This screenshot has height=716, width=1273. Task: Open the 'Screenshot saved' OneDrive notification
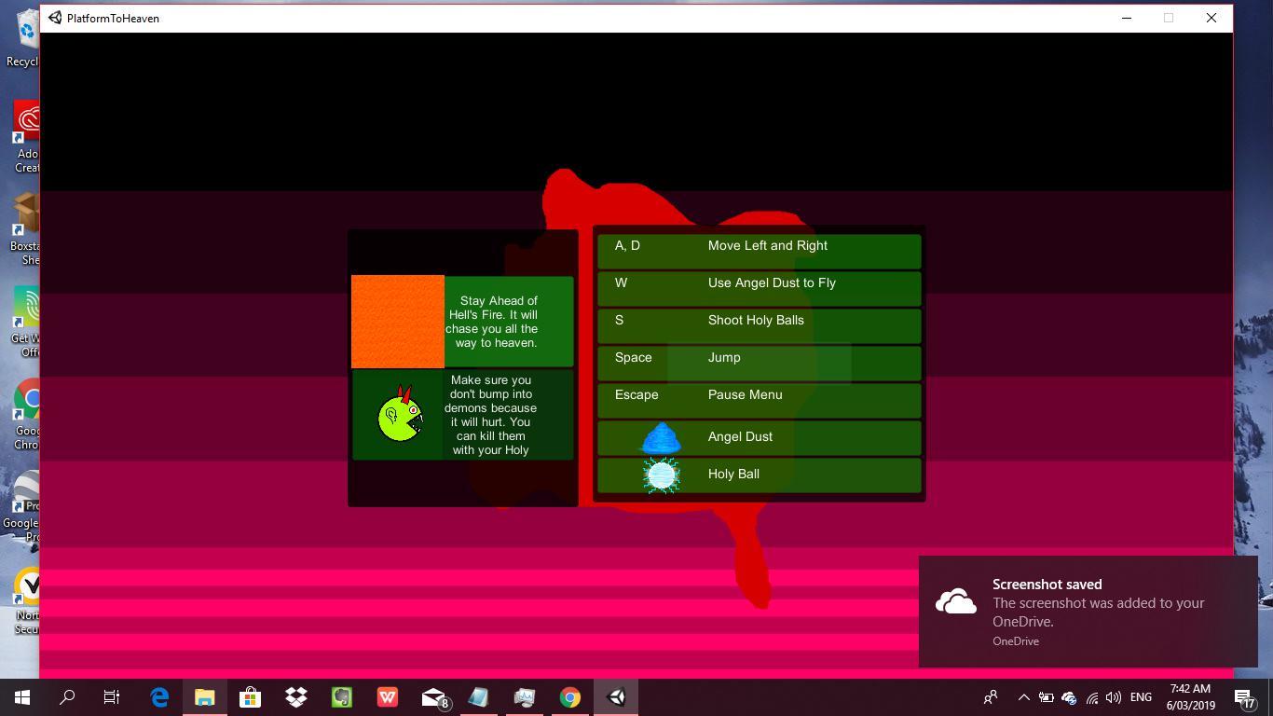tap(1087, 612)
